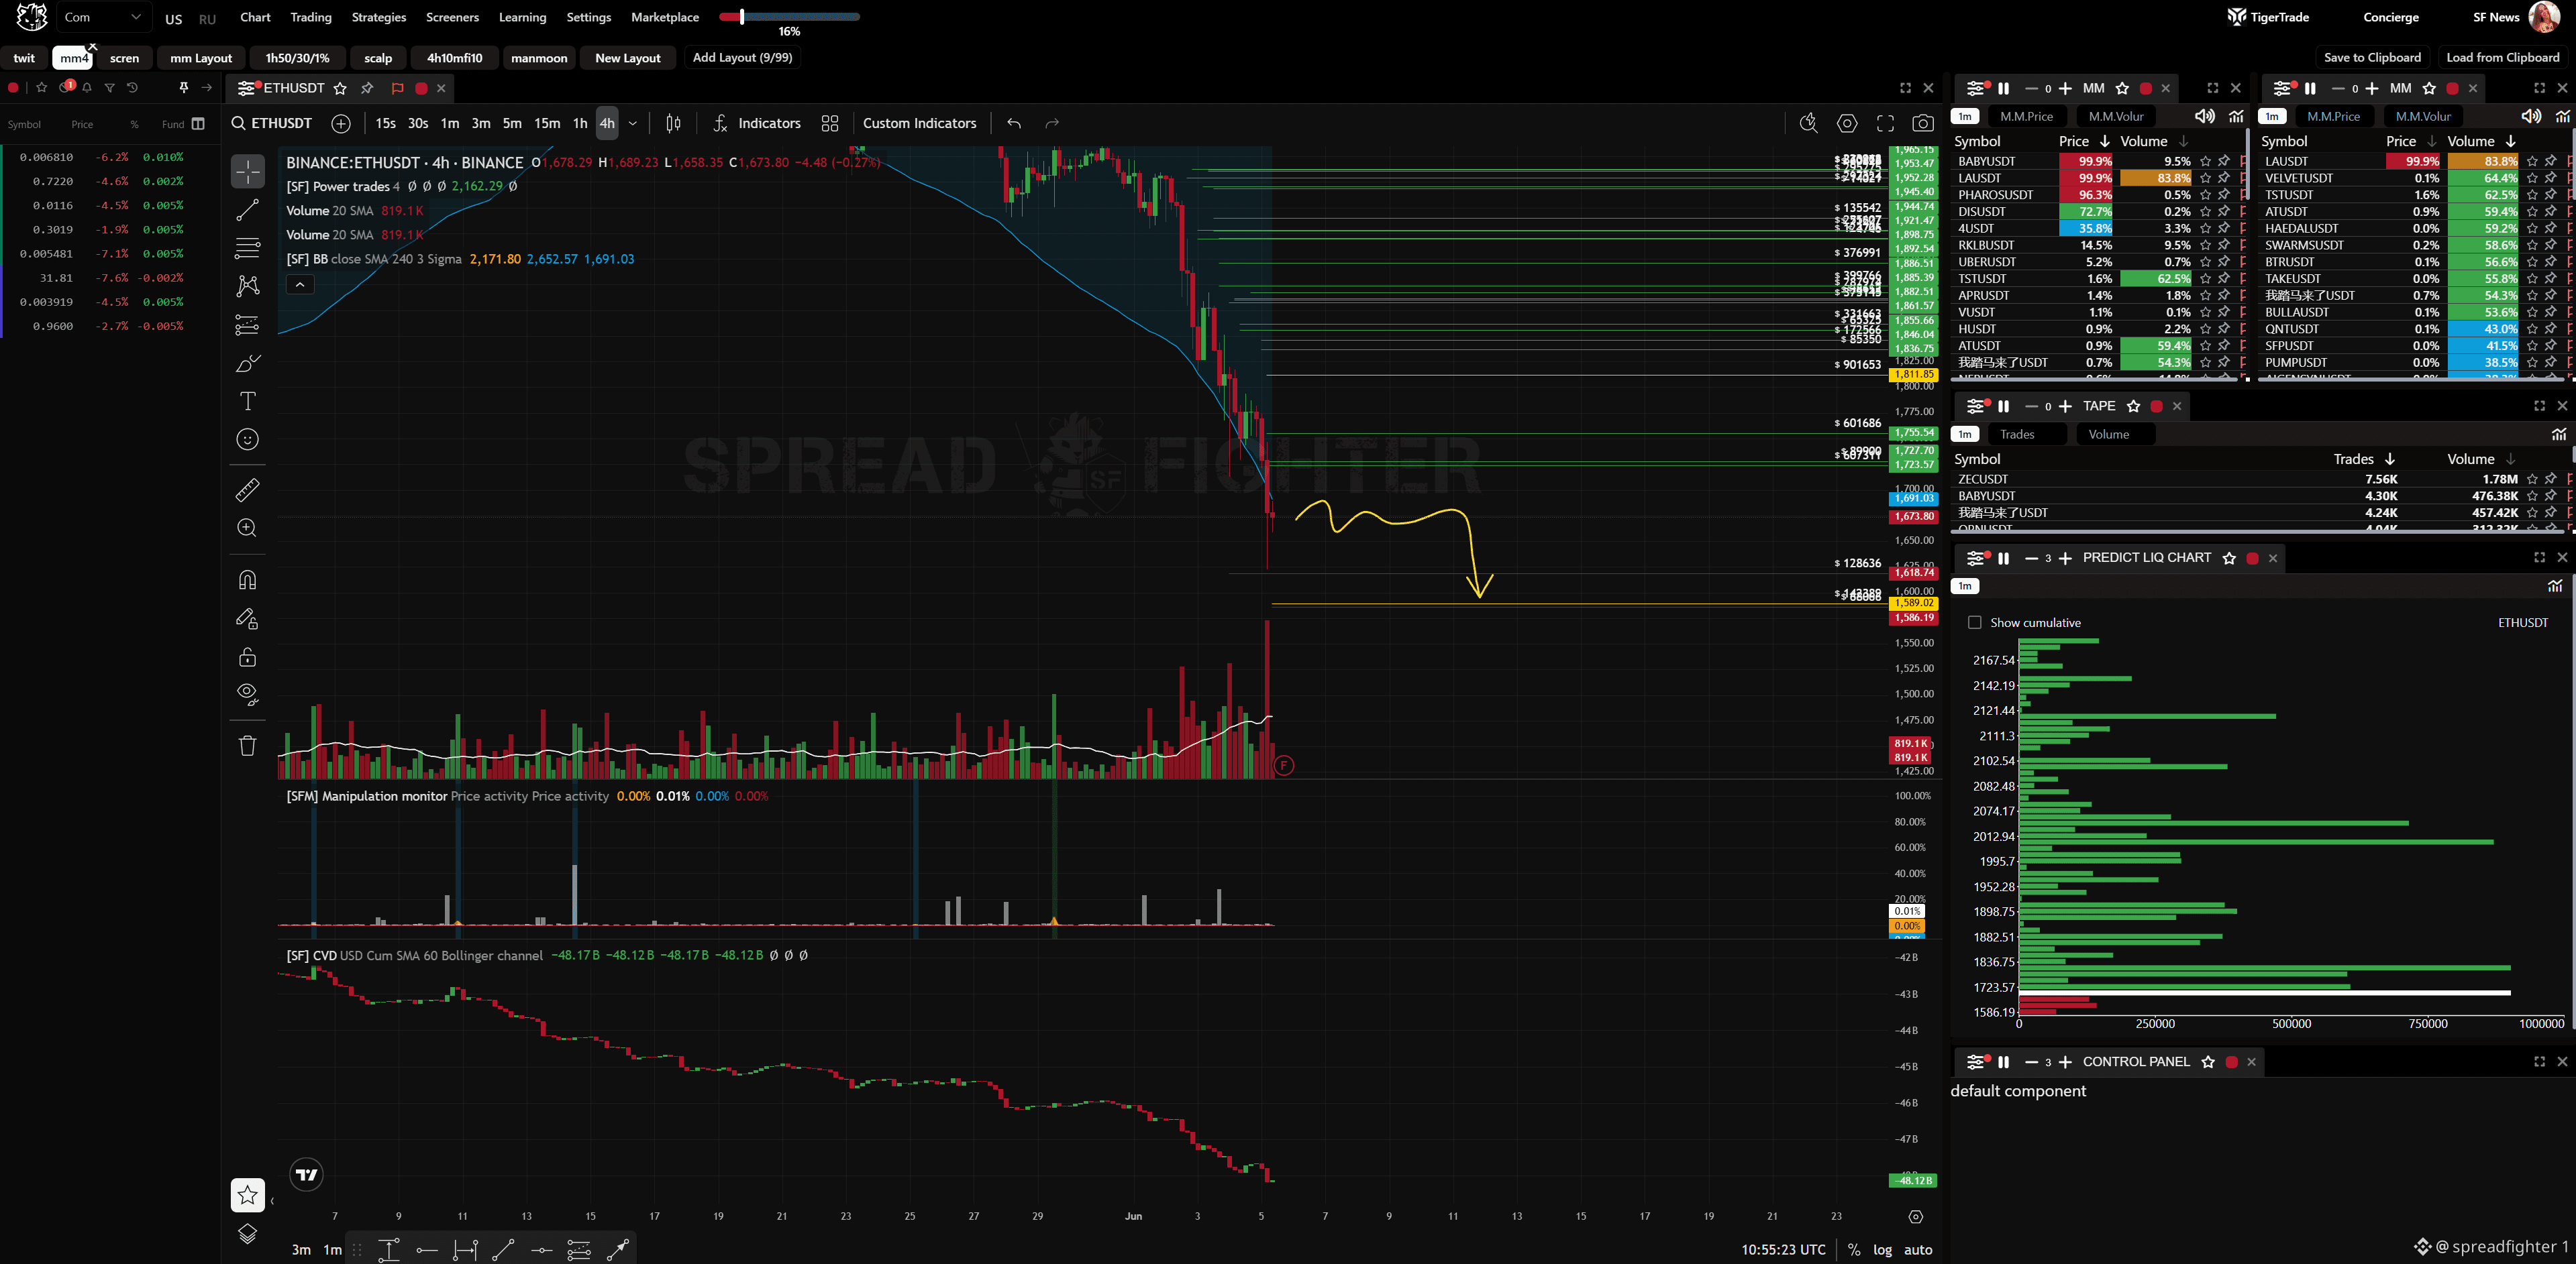The height and width of the screenshot is (1264, 2576).
Task: Click Save to Clipboard
Action: pos(2372,57)
